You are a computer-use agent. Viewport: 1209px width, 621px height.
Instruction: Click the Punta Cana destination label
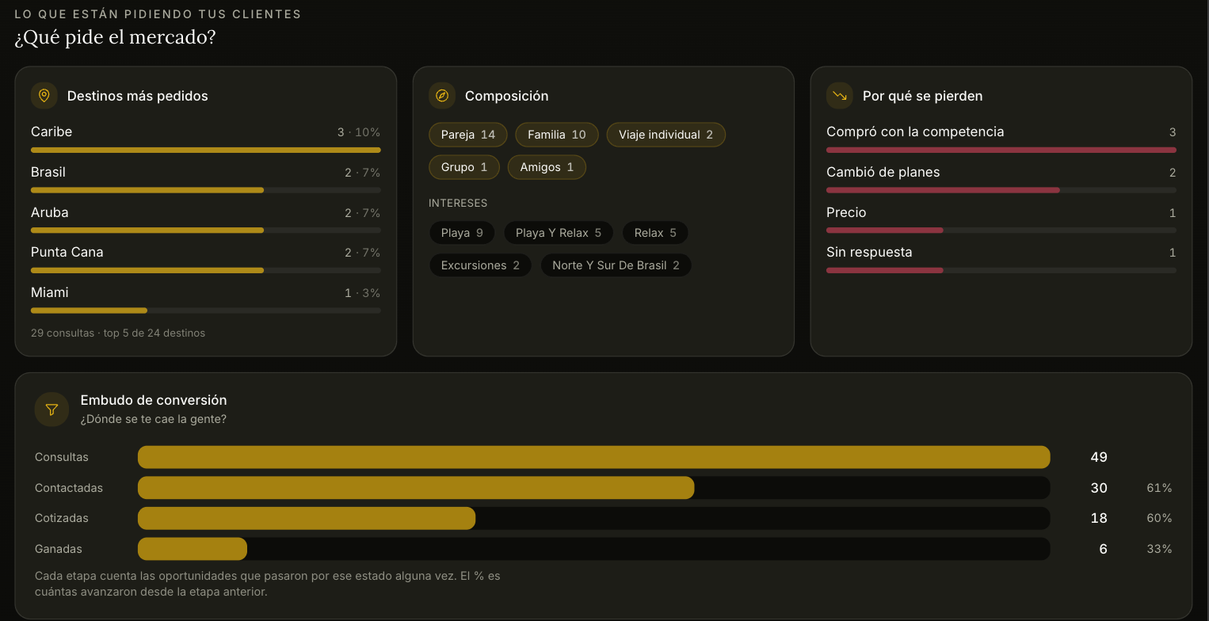click(67, 252)
